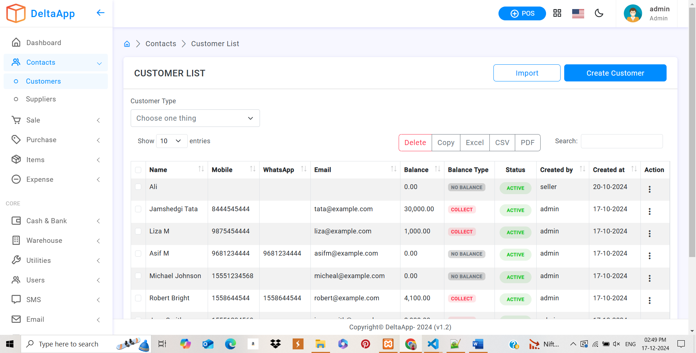Change the show entries count dropdown

(x=171, y=141)
